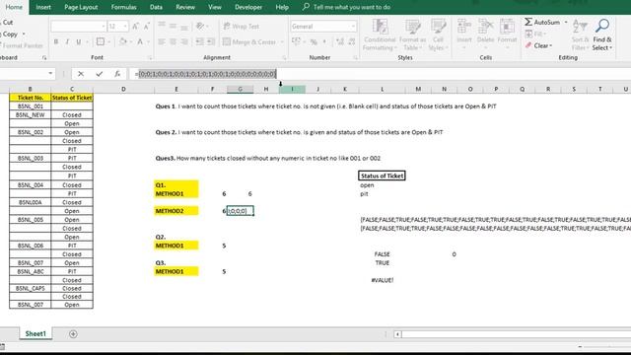Open Alignment dialog launcher
This screenshot has height=355, width=631.
(x=284, y=58)
